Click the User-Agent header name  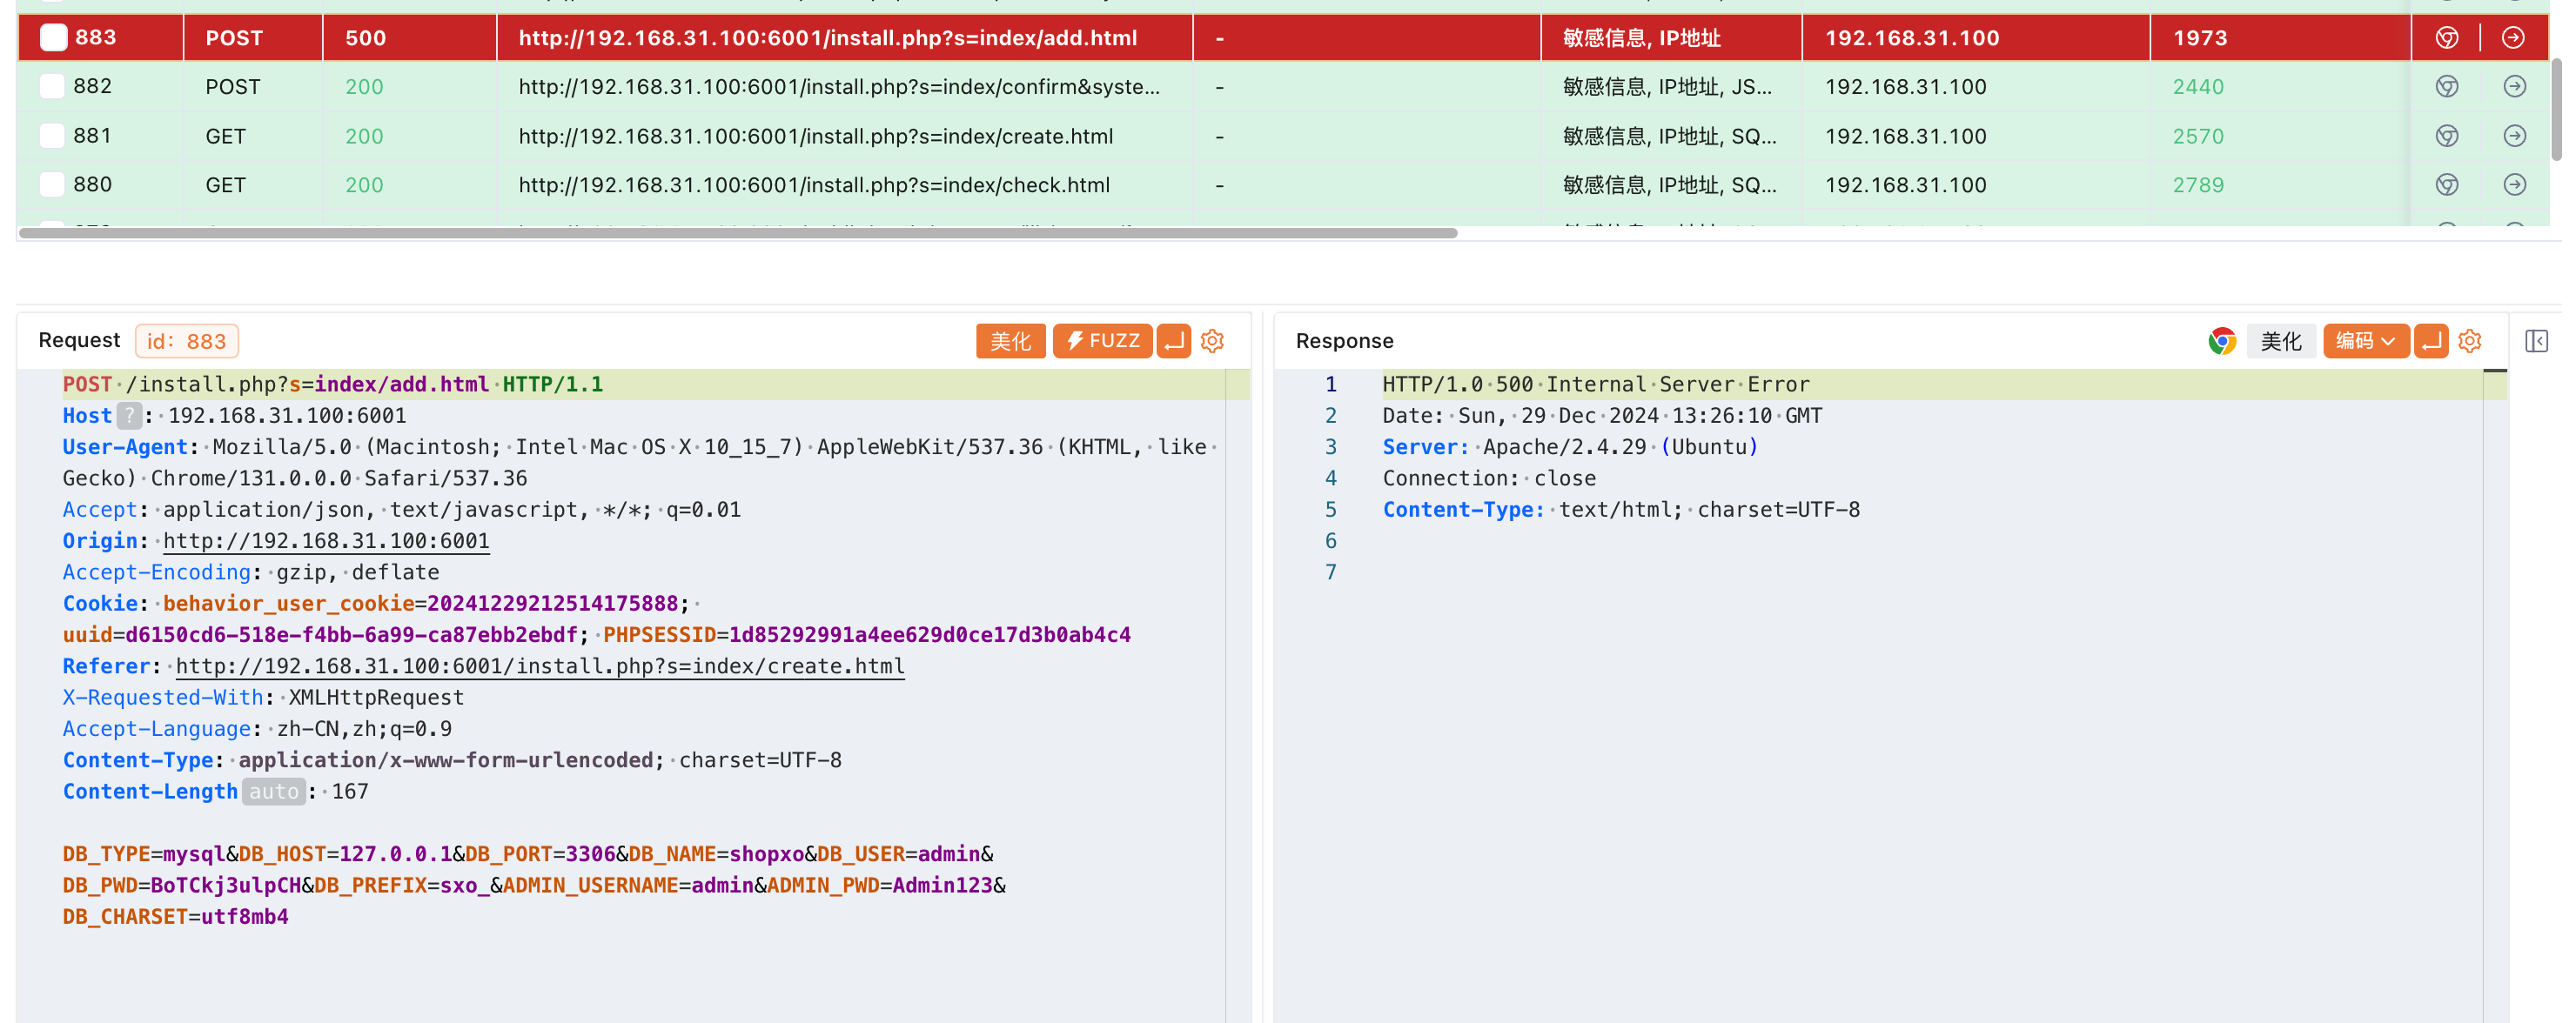pos(125,447)
